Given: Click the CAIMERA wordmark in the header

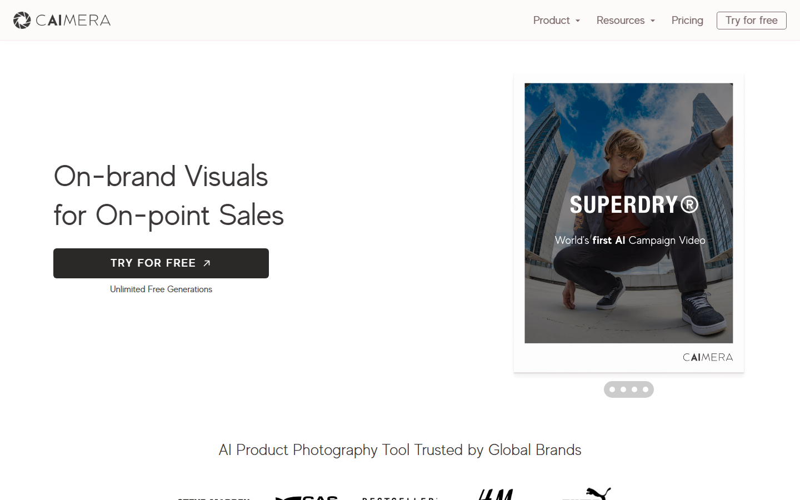Looking at the screenshot, I should [x=73, y=21].
